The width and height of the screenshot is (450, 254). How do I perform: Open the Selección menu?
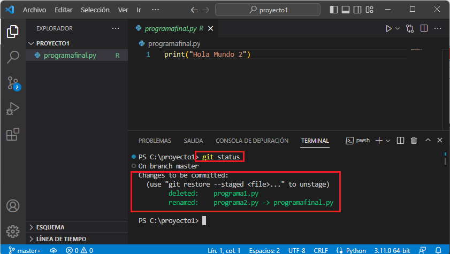pyautogui.click(x=95, y=10)
